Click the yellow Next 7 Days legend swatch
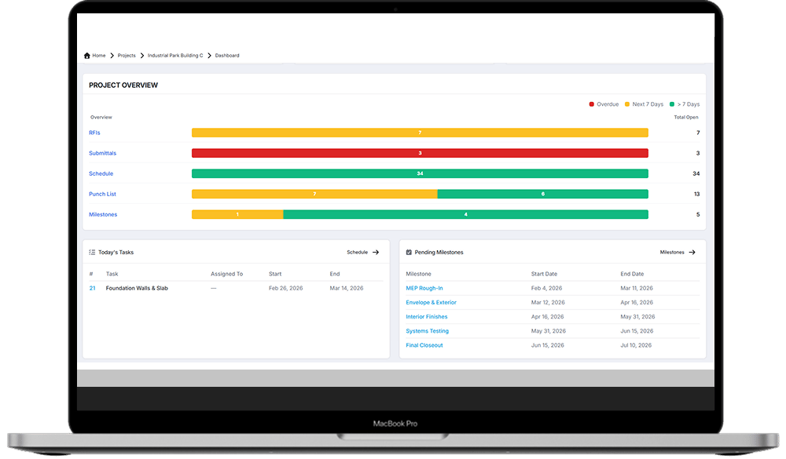The width and height of the screenshot is (786, 459). tap(627, 104)
